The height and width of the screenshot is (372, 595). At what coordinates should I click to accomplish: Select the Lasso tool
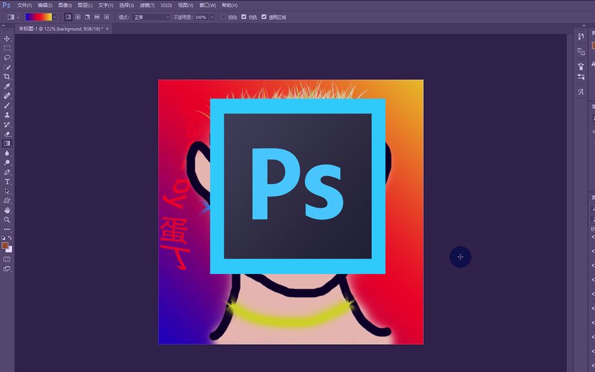(7, 58)
